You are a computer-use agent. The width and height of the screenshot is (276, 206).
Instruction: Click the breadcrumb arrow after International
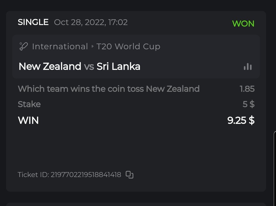click(93, 47)
